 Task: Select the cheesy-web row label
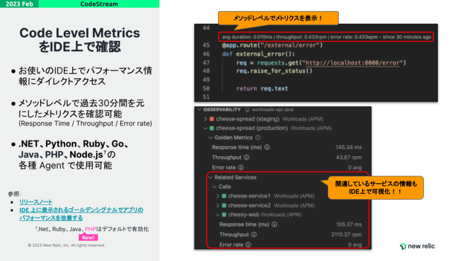pyautogui.click(x=244, y=215)
